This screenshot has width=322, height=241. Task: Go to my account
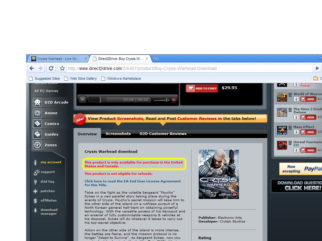coord(51,162)
